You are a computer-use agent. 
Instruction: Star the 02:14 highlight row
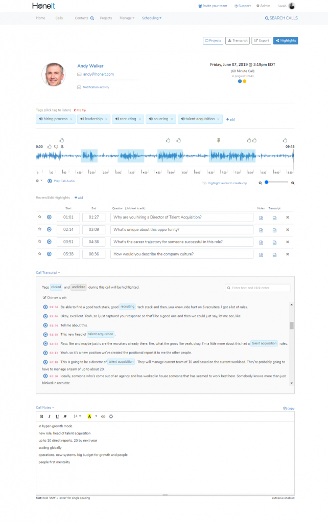tap(40, 229)
